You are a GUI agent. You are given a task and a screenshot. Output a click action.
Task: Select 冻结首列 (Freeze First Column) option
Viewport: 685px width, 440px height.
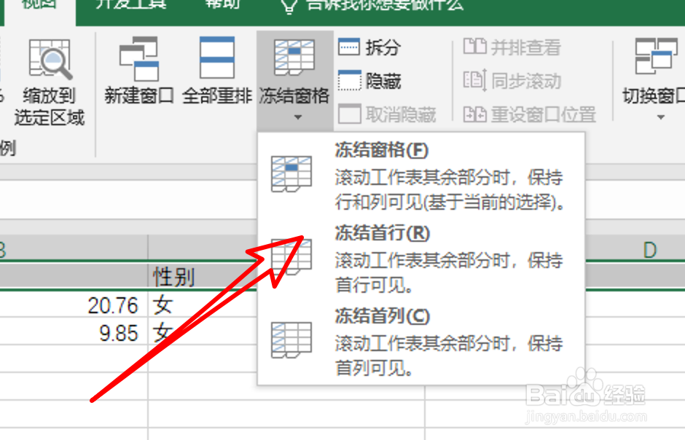pyautogui.click(x=371, y=316)
